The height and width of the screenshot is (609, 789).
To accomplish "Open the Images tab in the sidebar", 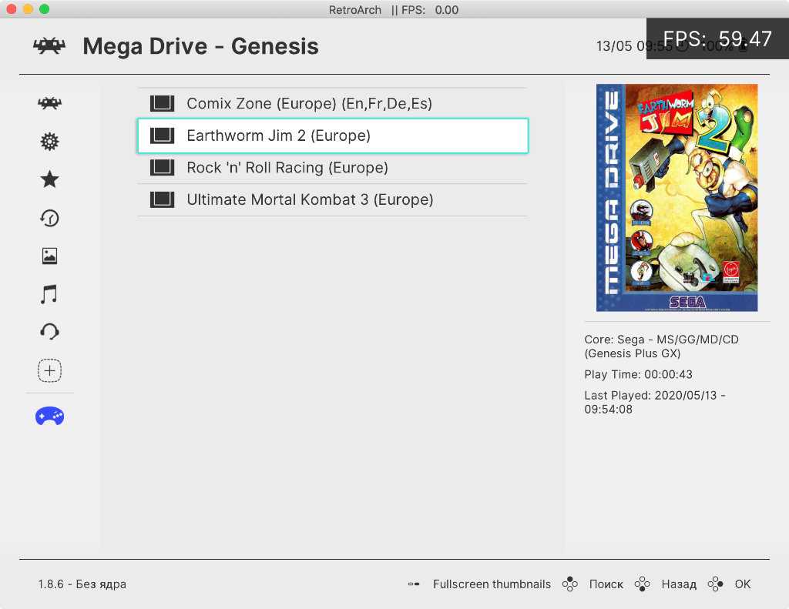I will click(49, 256).
